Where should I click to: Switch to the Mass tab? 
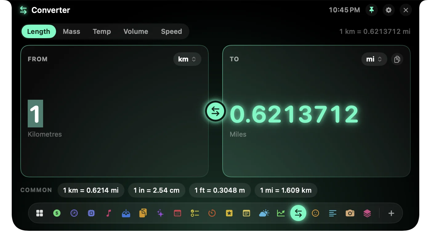pos(71,31)
